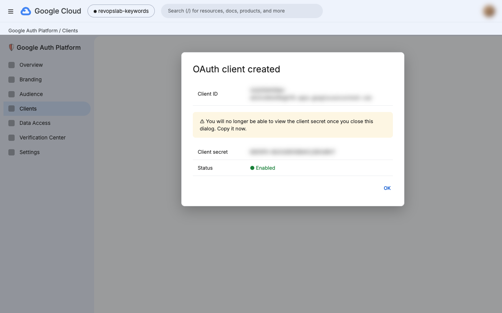Image resolution: width=502 pixels, height=313 pixels.
Task: Click the Google Auth Platform breadcrumb
Action: coord(33,31)
